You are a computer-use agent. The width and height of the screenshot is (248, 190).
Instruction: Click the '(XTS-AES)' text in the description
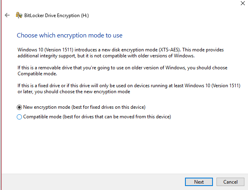169,50
